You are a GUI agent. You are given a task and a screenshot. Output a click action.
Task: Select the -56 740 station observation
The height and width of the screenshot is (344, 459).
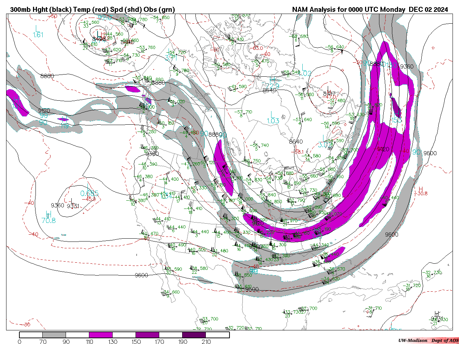(x=260, y=145)
